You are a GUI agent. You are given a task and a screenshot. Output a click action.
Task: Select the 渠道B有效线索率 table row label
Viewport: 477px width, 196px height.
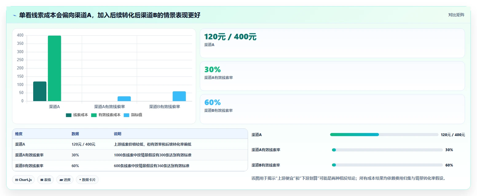tap(29, 166)
